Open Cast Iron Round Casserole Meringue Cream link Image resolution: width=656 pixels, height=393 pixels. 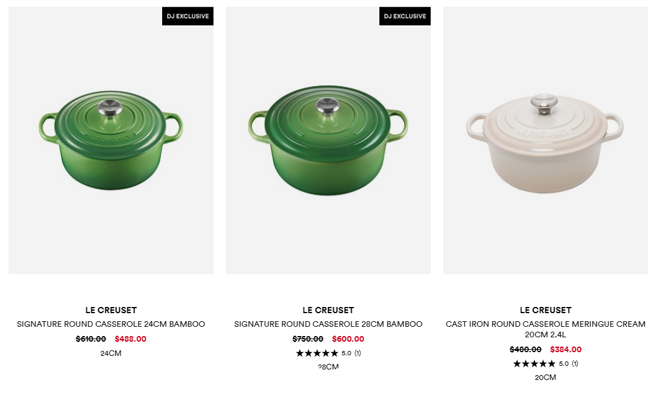coord(545,329)
